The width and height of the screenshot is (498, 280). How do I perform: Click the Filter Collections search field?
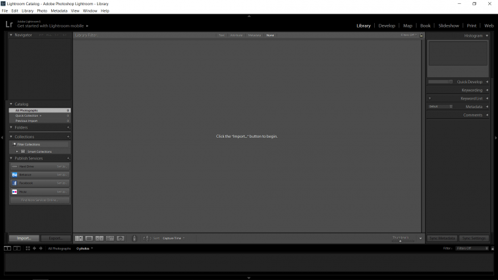coord(40,144)
